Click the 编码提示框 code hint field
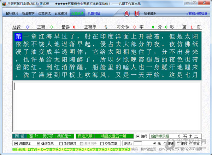Image resolution: width=212 pixels, height=155 pixels. click(175, 136)
